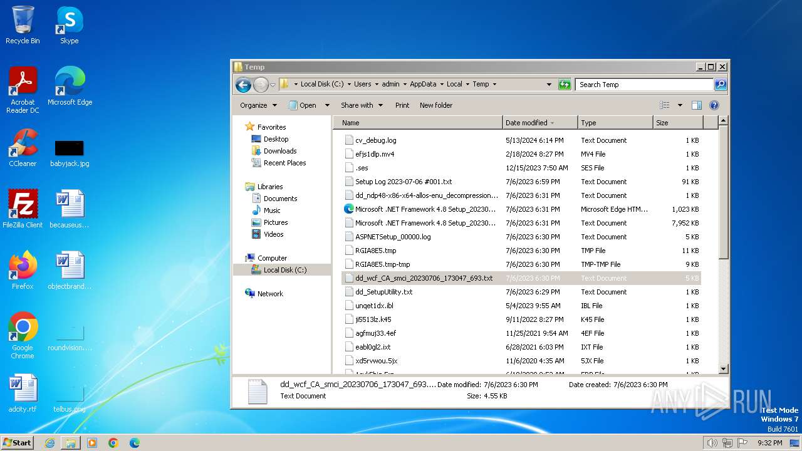Viewport: 802px width, 451px height.
Task: Sort by the Name column header
Action: 419,123
